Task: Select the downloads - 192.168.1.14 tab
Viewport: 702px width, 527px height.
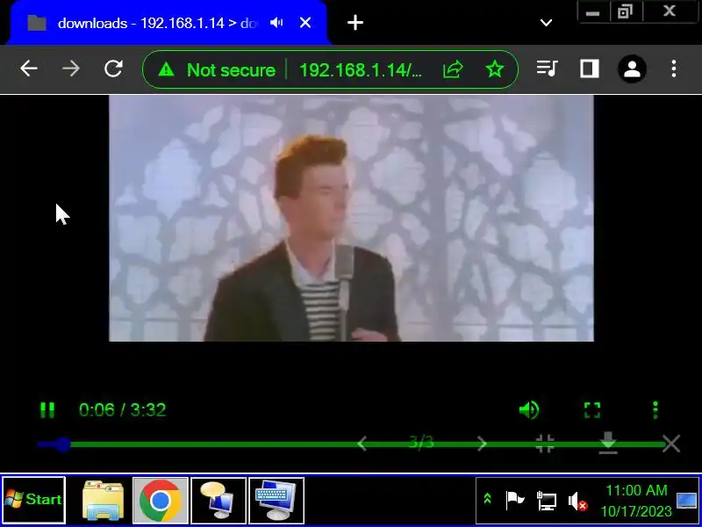Action: coord(168,23)
